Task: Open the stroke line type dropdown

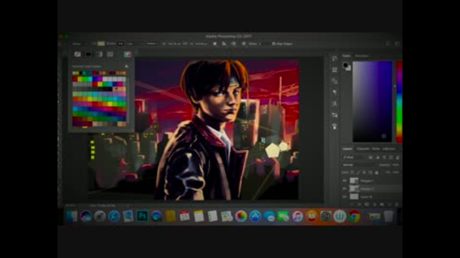Action: (x=152, y=43)
